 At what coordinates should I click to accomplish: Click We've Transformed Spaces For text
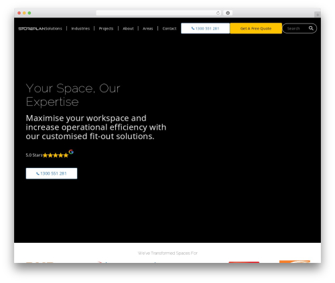click(x=167, y=253)
